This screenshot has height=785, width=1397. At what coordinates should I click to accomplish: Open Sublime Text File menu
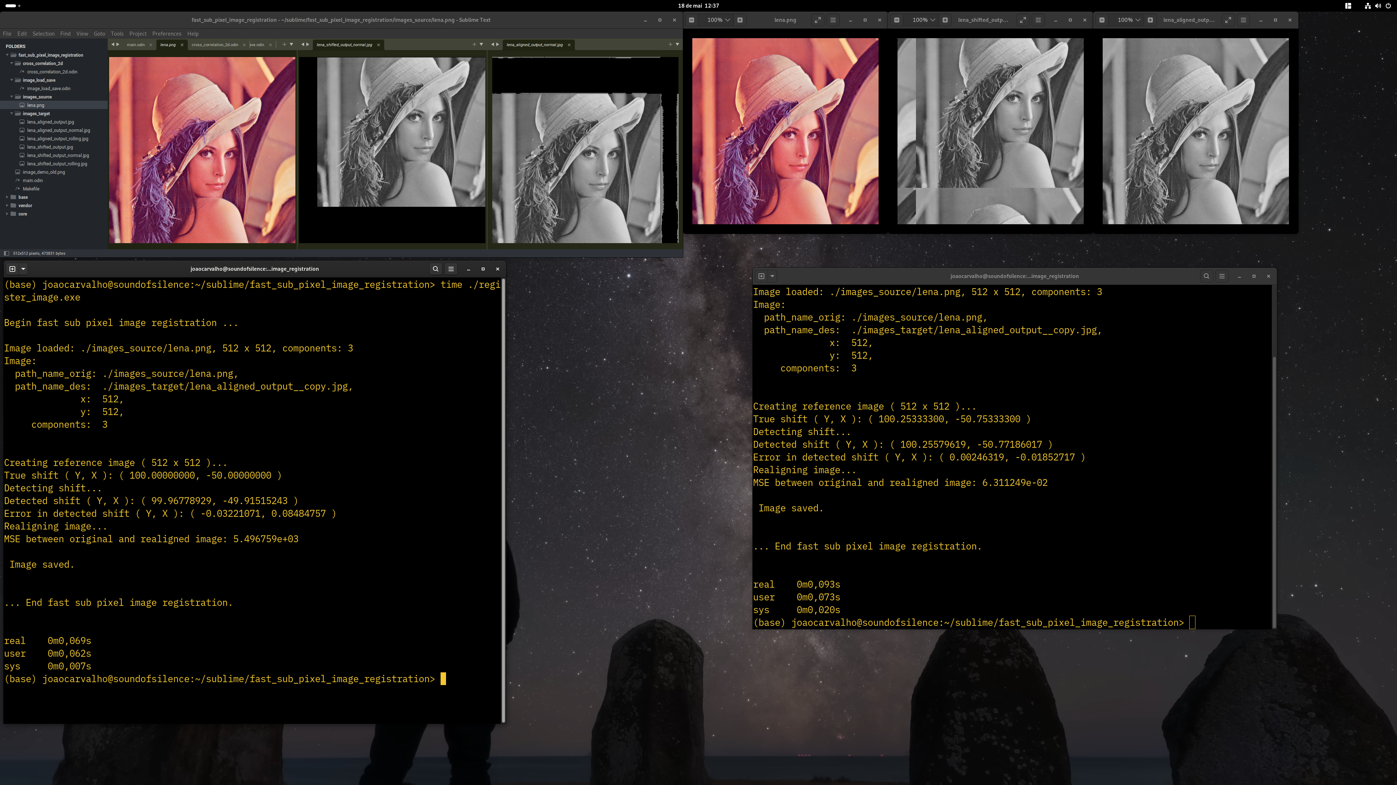(7, 33)
